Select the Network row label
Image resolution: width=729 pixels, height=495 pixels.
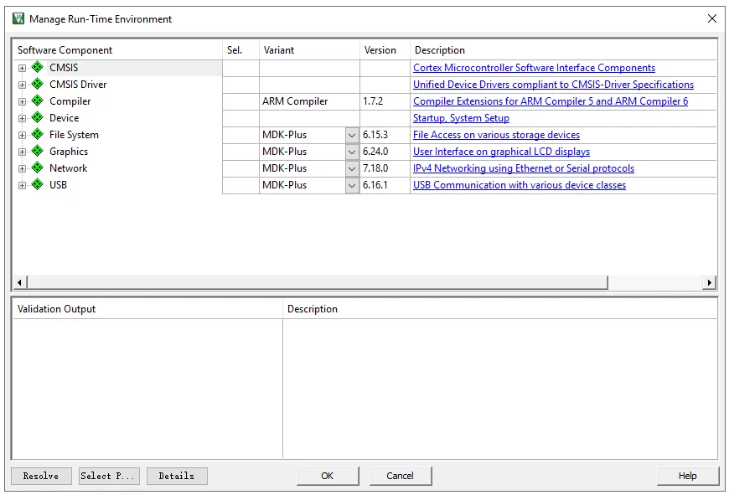69,168
